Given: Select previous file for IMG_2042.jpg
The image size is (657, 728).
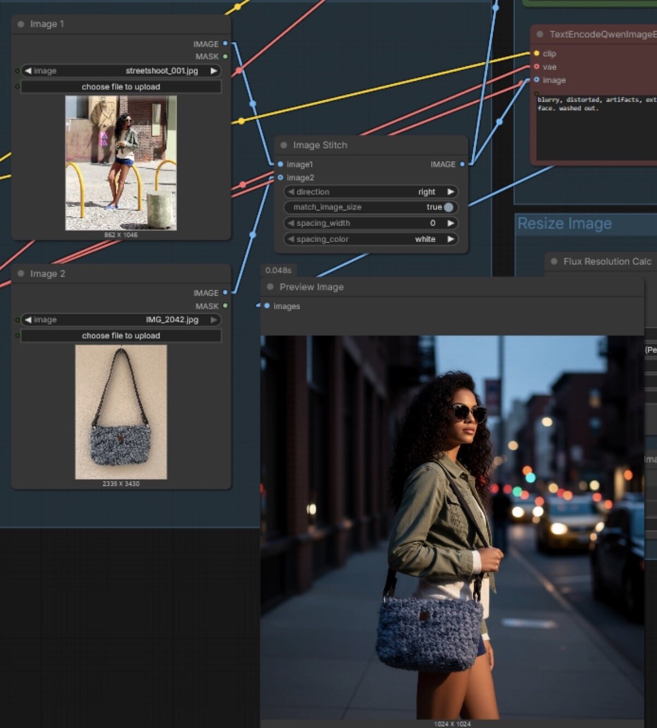Looking at the screenshot, I should pyautogui.click(x=28, y=320).
